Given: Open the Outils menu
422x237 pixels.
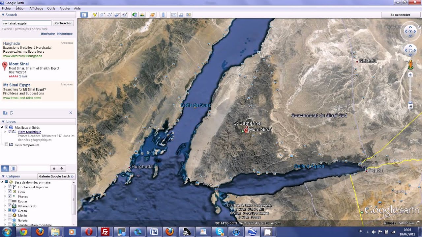Looking at the screenshot, I should pos(51,8).
